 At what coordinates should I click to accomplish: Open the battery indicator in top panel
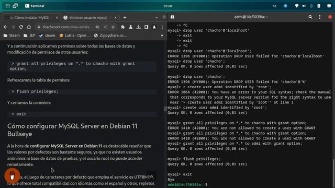[x=319, y=6]
